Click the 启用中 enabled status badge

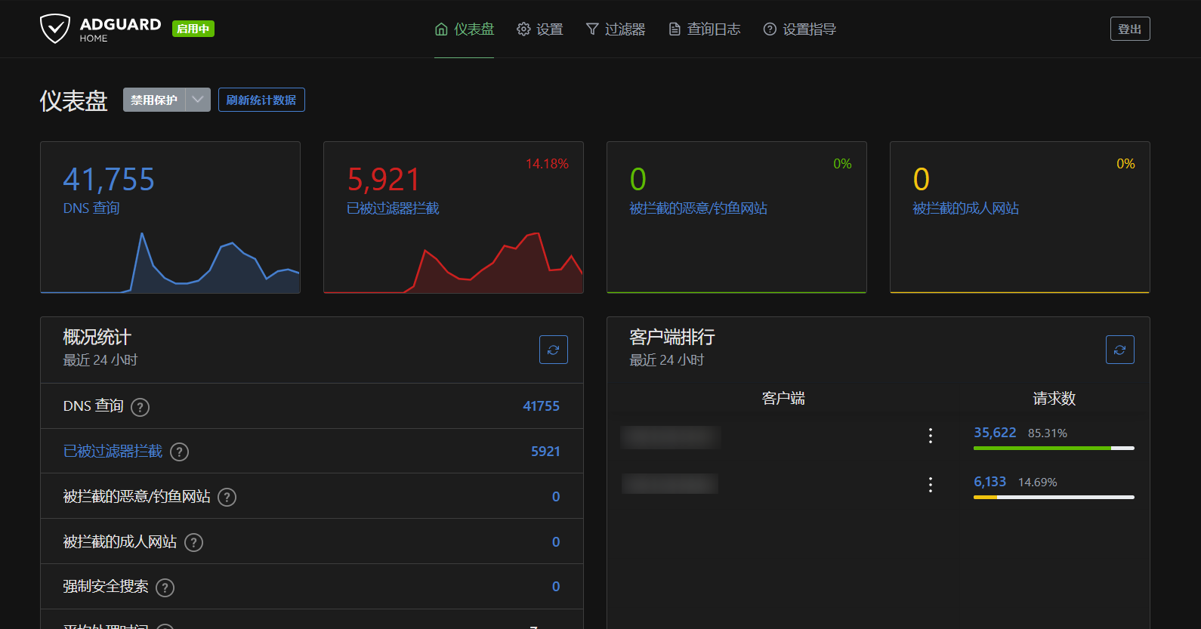[x=193, y=29]
